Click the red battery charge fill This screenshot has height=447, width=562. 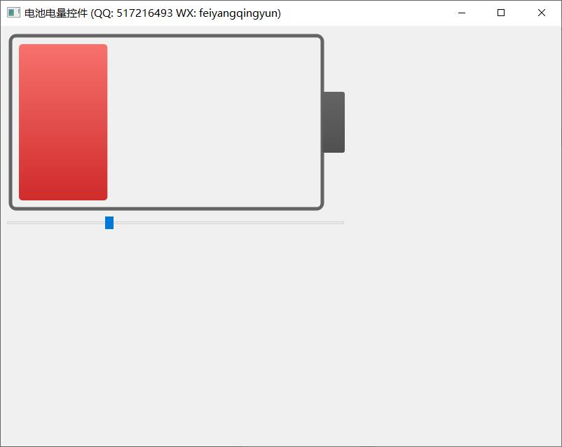point(63,122)
